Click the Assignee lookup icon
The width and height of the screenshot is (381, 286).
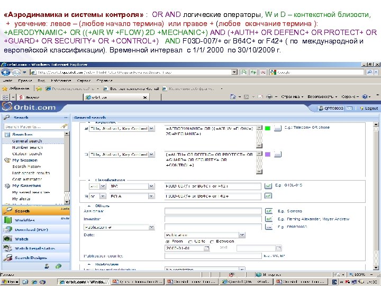pos(269,211)
